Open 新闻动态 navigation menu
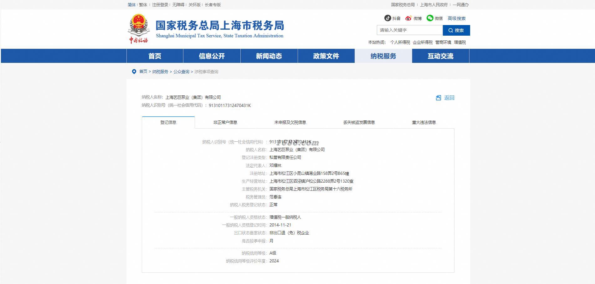The image size is (595, 284). point(269,56)
